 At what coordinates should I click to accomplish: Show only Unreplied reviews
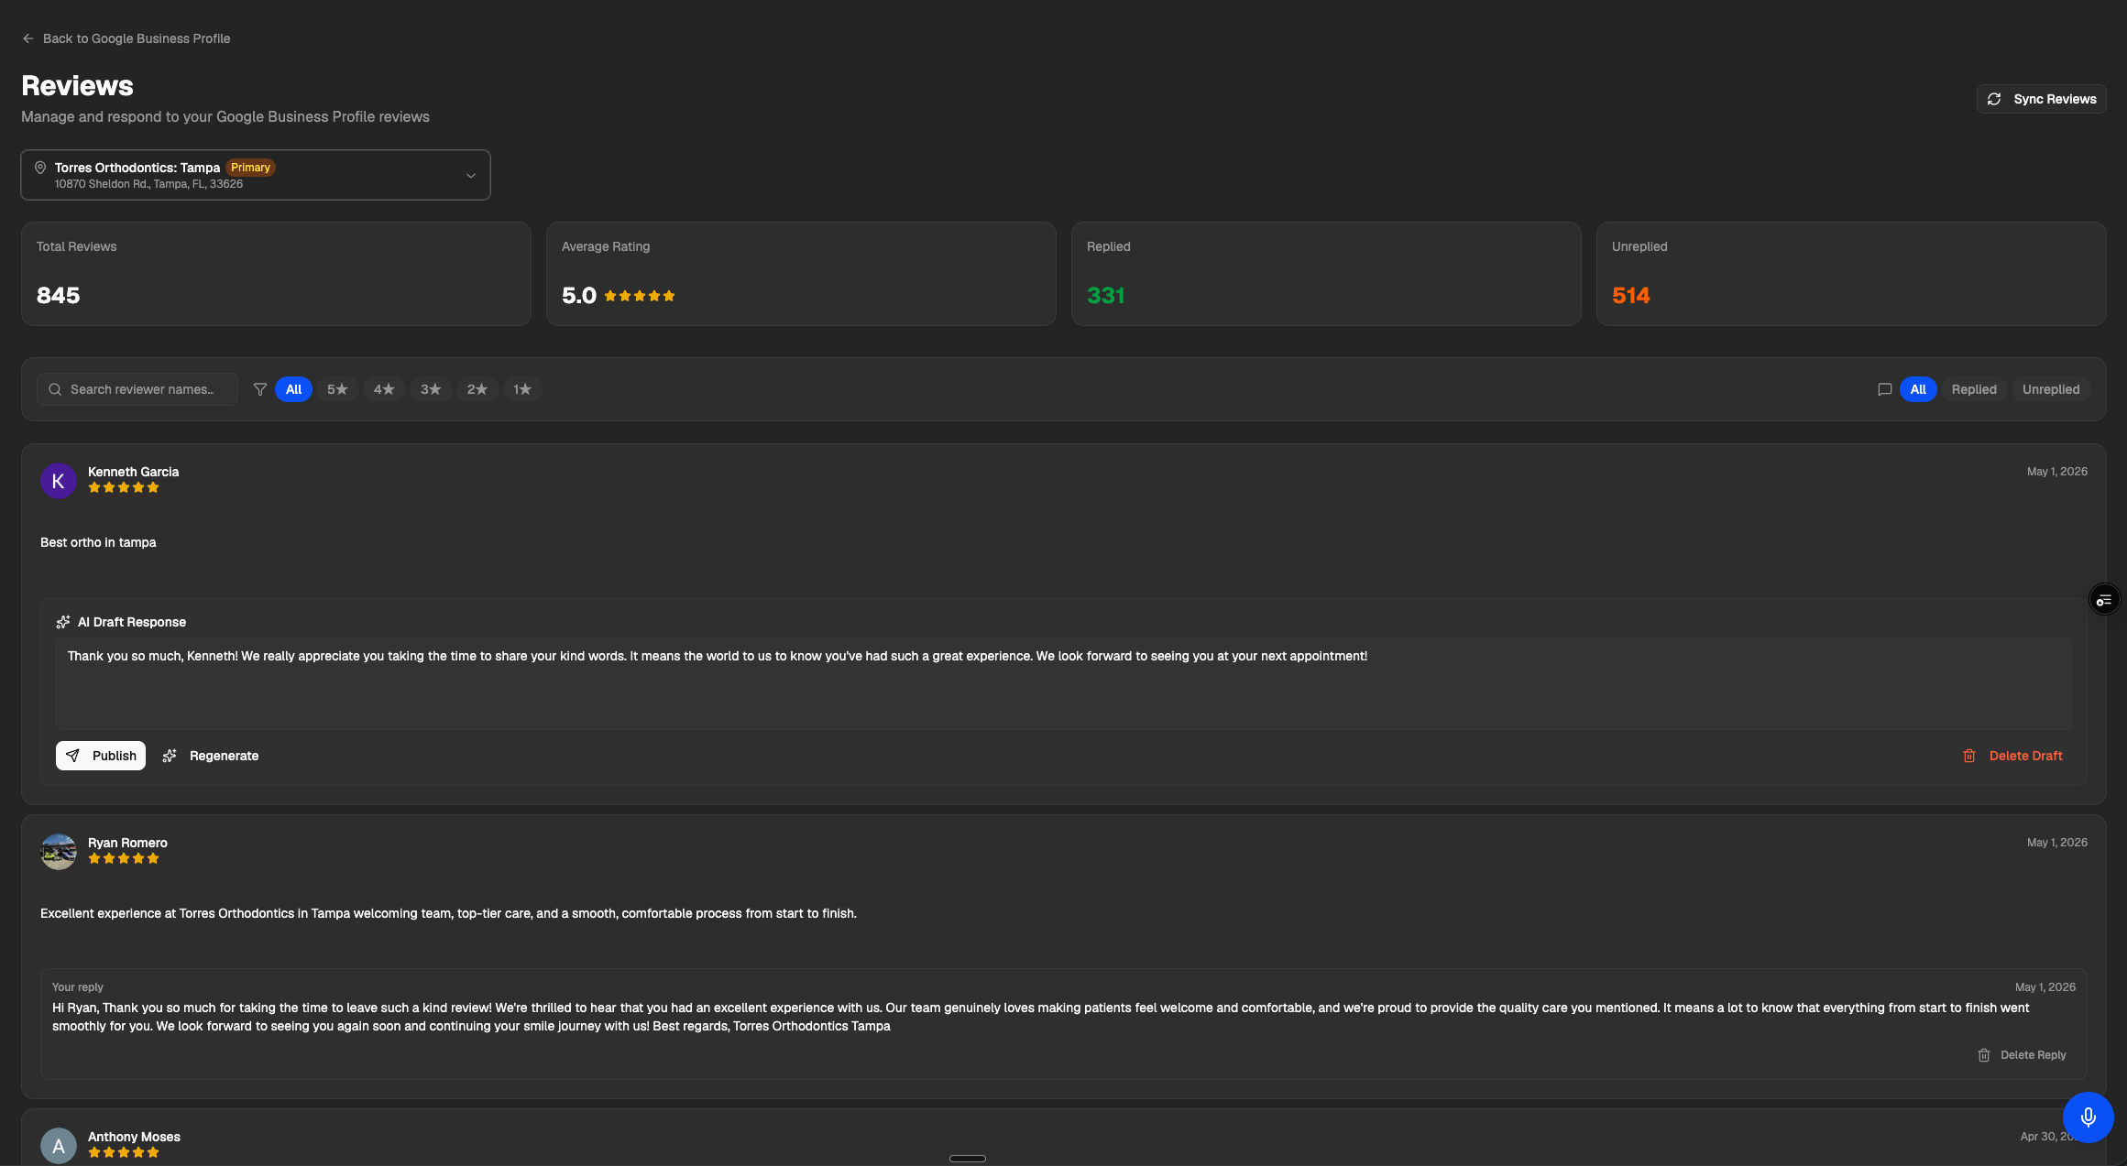[2051, 389]
